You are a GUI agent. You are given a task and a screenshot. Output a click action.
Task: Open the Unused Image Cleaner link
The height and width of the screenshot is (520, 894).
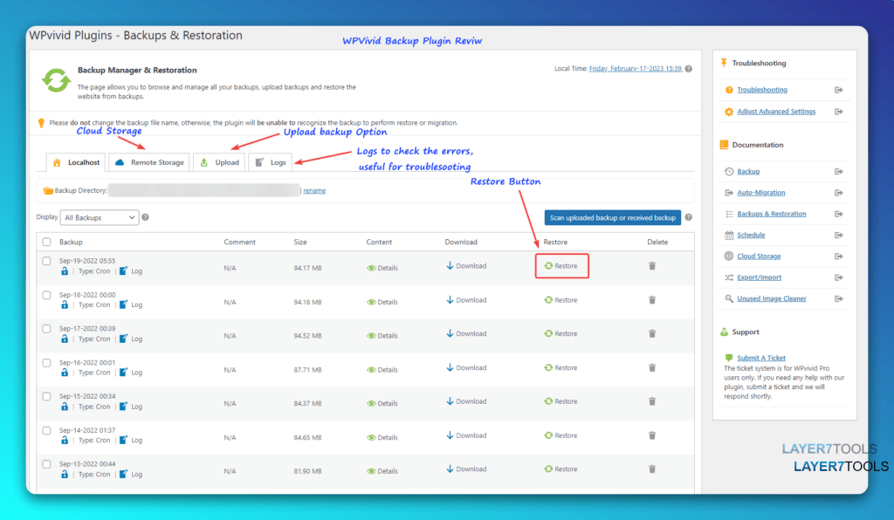(772, 298)
